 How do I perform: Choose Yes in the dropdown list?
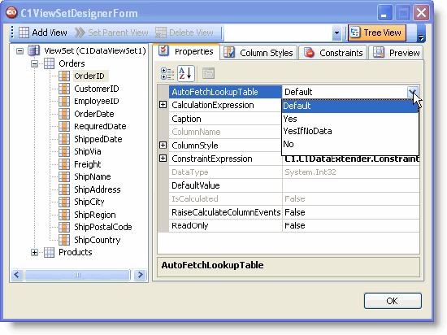click(x=349, y=119)
